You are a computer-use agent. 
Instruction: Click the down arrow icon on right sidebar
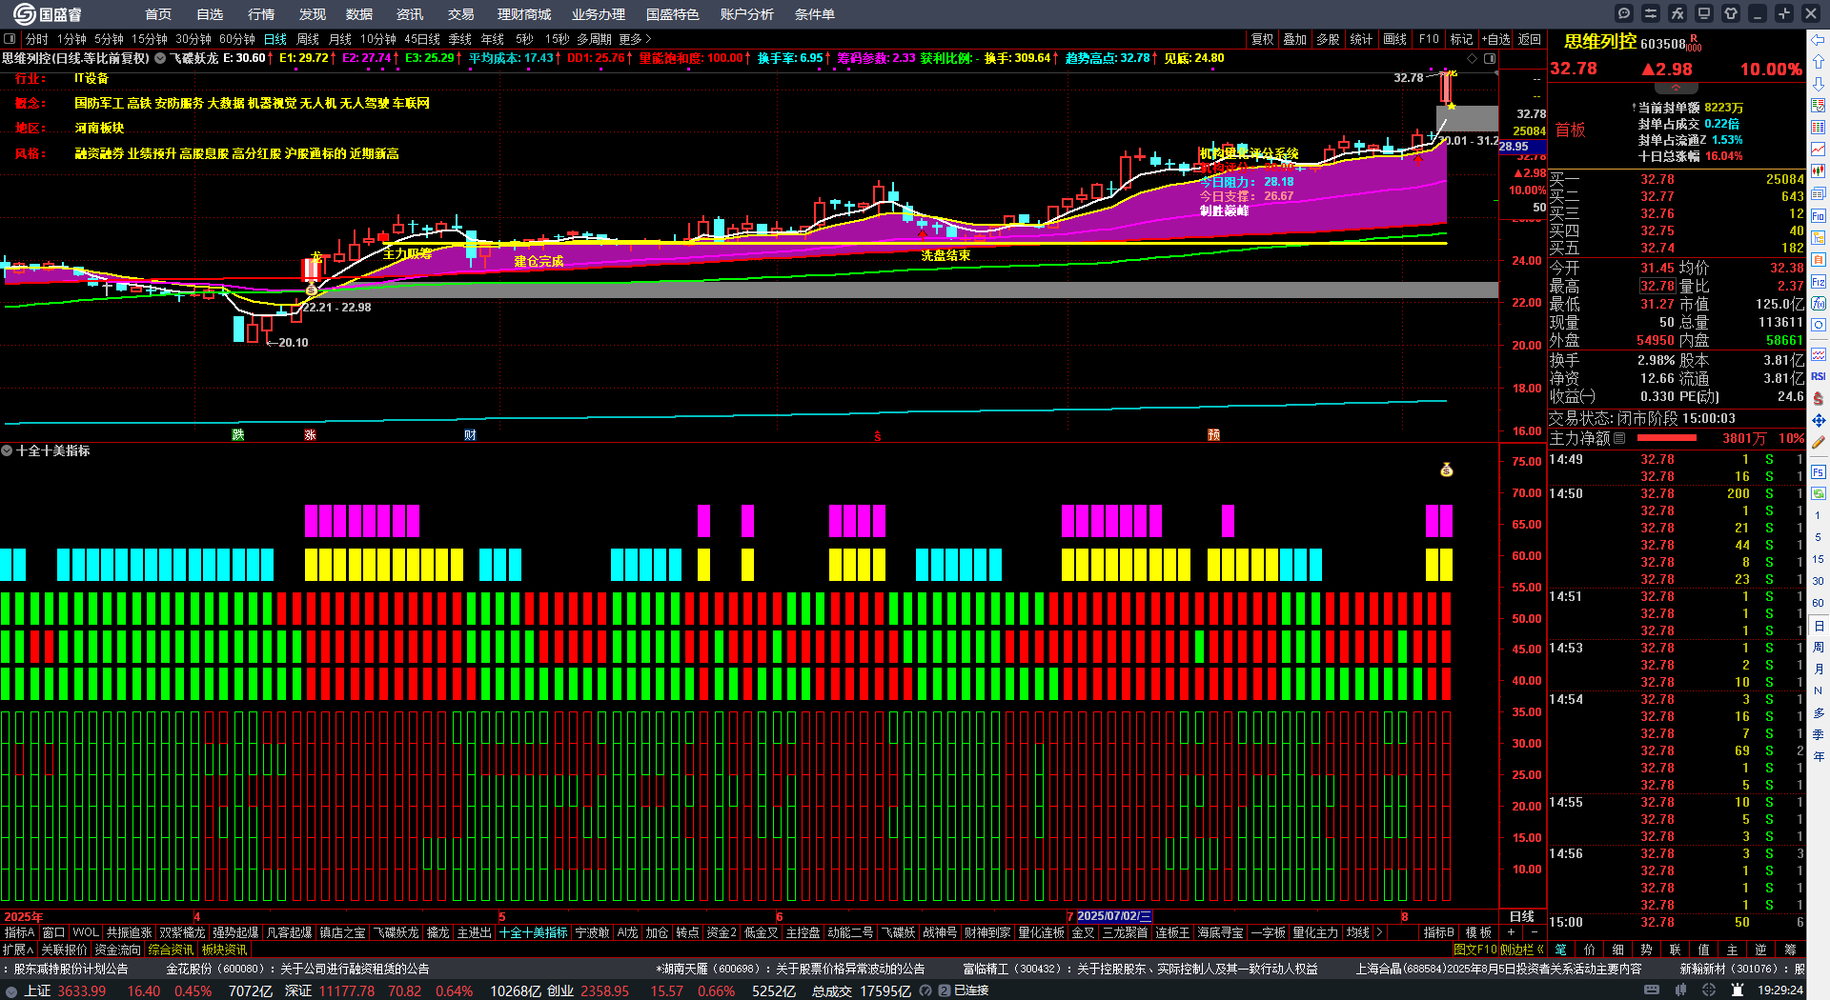point(1819,84)
